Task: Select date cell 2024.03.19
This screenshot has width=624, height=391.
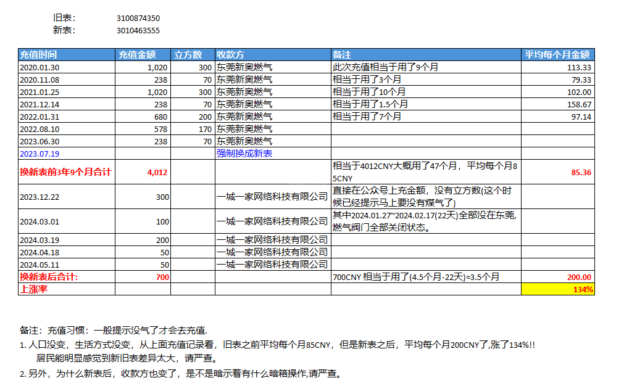Action: [67, 240]
